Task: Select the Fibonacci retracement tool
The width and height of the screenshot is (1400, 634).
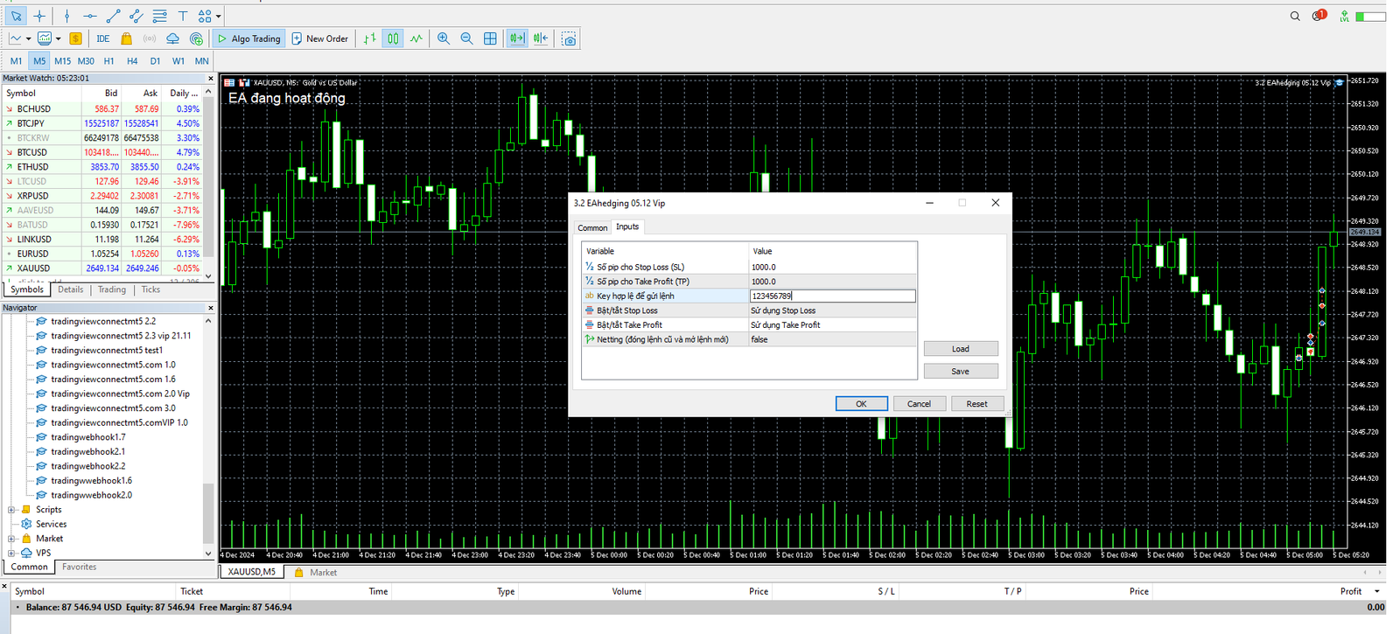Action: click(159, 16)
